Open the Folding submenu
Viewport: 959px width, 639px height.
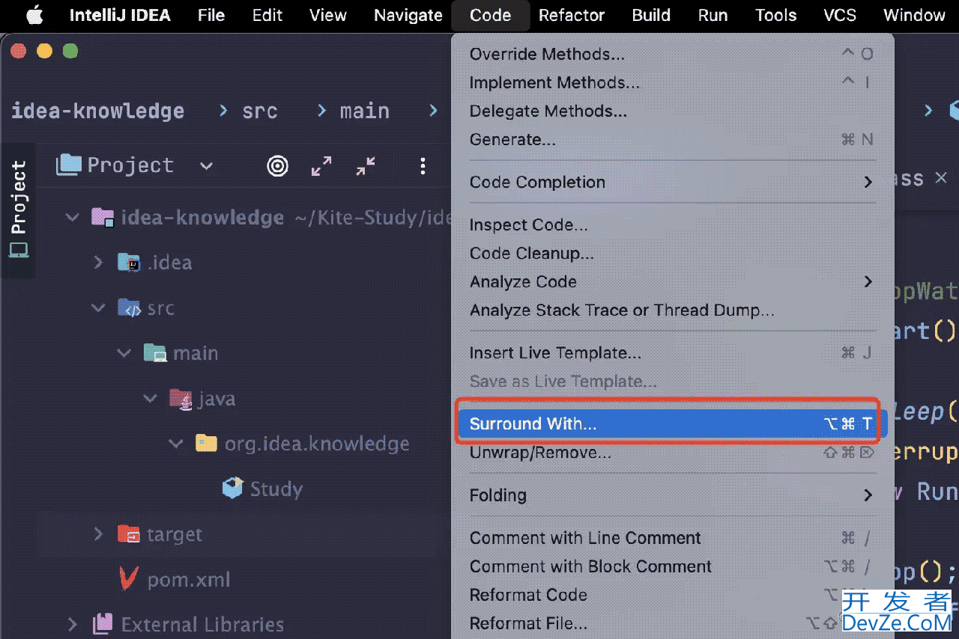[672, 495]
